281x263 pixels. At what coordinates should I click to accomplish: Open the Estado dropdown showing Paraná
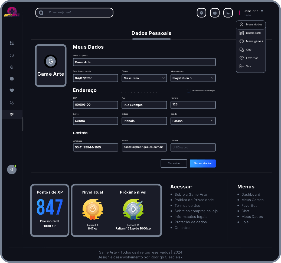click(193, 121)
